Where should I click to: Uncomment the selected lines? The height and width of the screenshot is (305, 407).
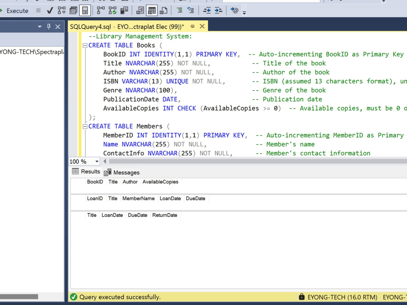click(x=191, y=11)
